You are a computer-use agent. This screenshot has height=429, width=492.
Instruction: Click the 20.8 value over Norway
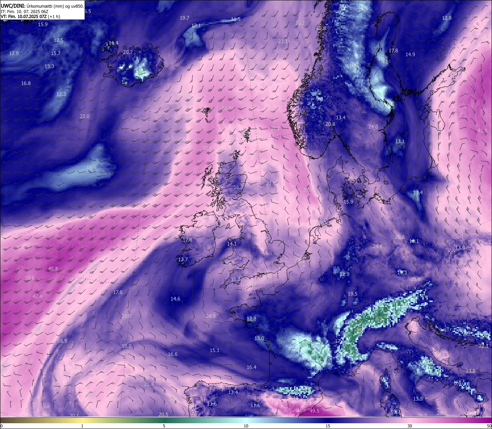(x=330, y=124)
